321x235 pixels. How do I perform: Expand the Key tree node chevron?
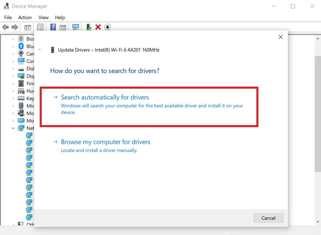pyautogui.click(x=13, y=98)
